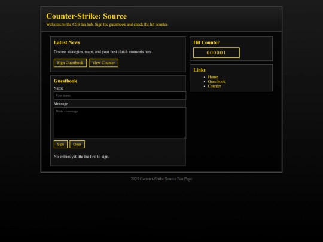The image size is (323, 242).
Task: Click the Links panel heading
Action: (x=199, y=70)
